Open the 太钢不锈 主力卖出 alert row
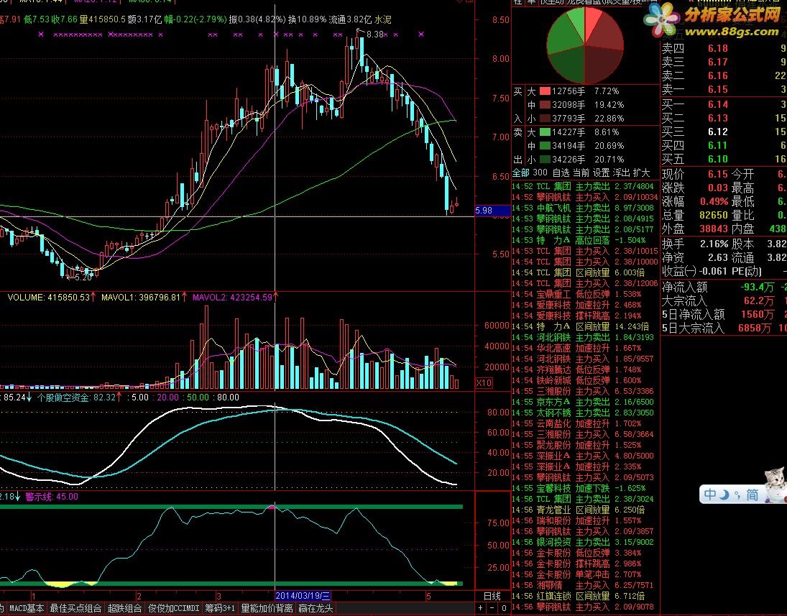The width and height of the screenshot is (787, 616). tap(585, 413)
